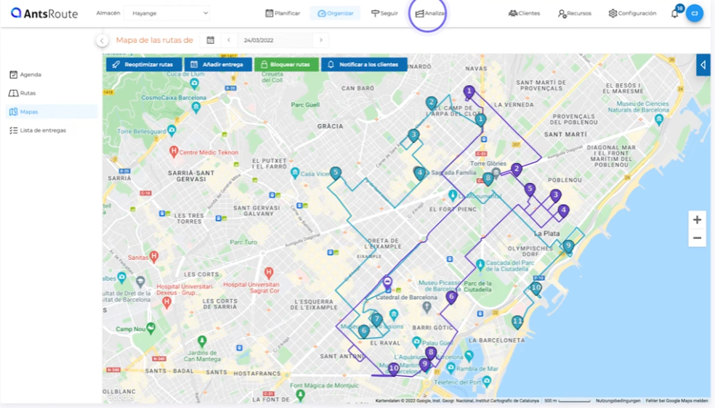The image size is (715, 408).
Task: Select purple route stop 5 marker
Action: [x=530, y=189]
